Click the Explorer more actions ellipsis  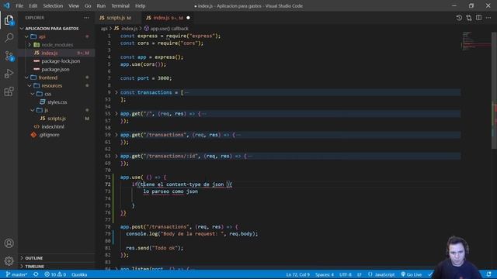tap(86, 18)
